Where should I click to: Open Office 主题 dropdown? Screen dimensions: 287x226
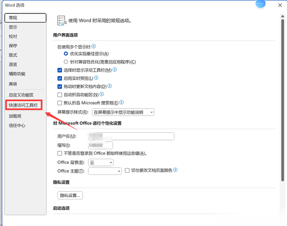click(105, 171)
